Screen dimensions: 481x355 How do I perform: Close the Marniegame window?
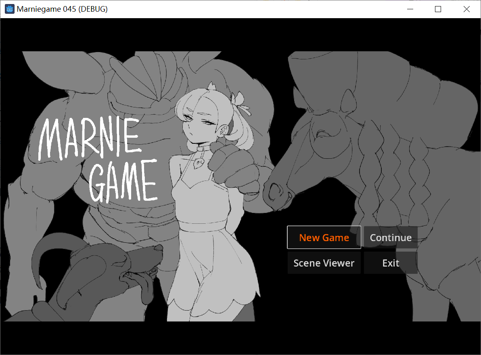point(466,9)
